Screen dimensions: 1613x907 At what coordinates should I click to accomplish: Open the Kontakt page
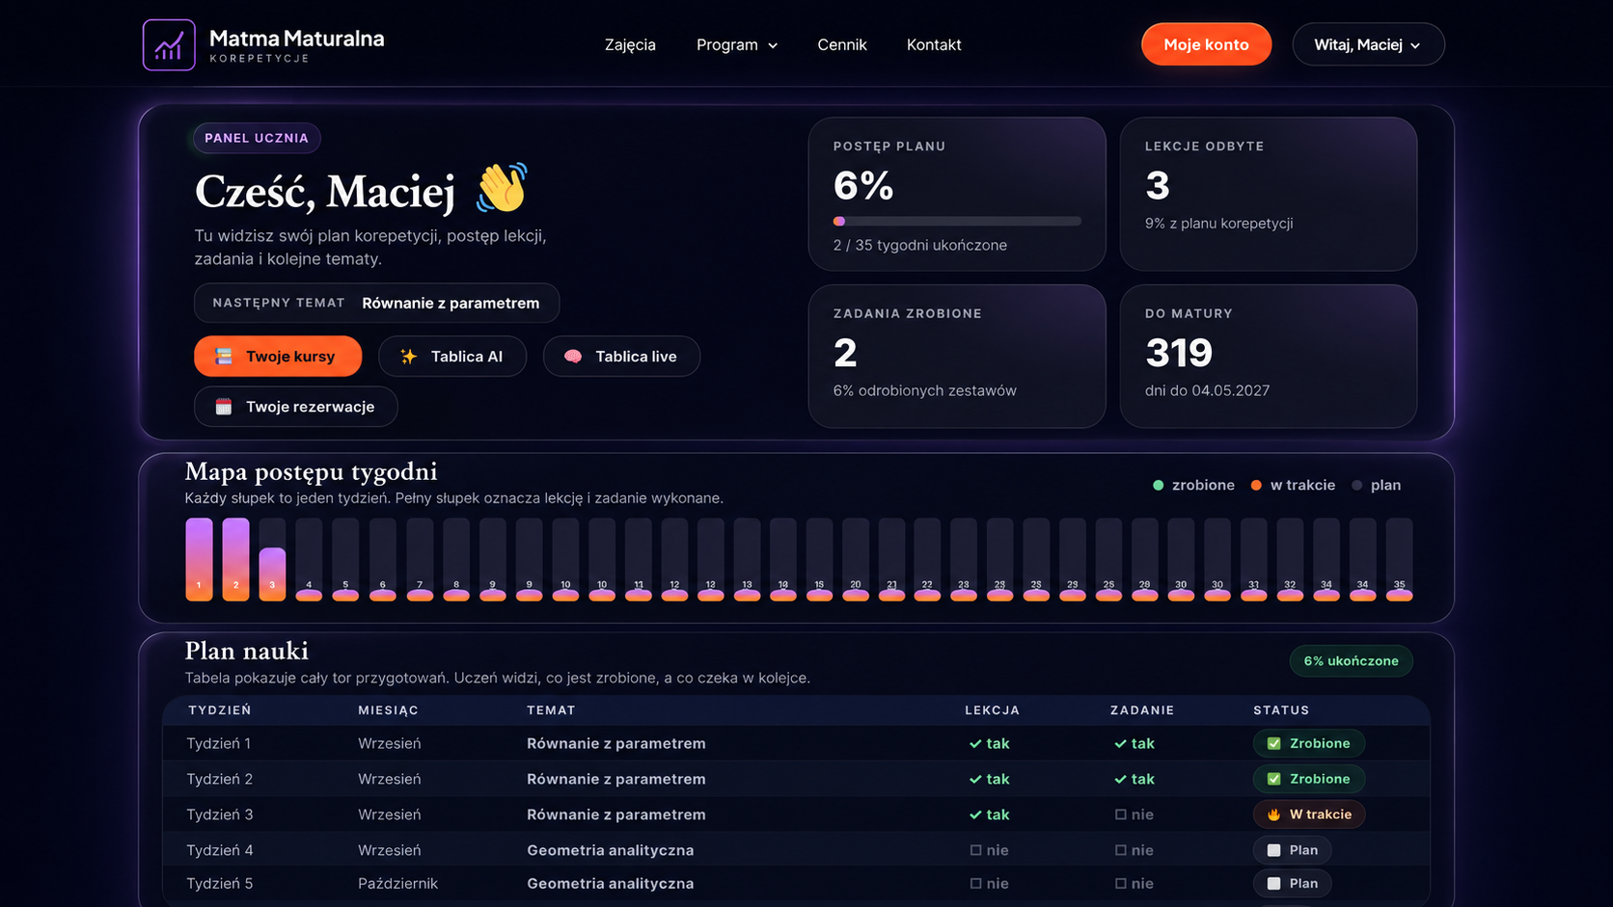tap(934, 45)
